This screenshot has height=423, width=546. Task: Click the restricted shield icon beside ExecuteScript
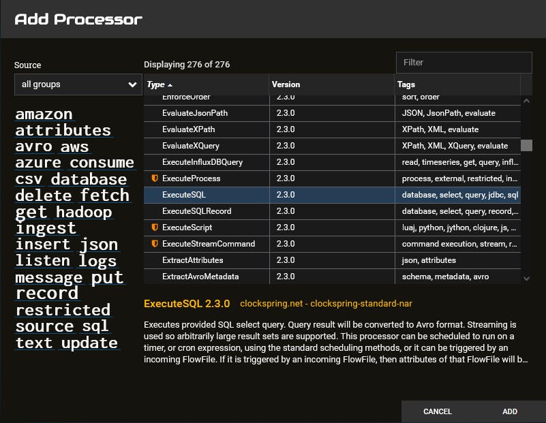[x=155, y=228]
